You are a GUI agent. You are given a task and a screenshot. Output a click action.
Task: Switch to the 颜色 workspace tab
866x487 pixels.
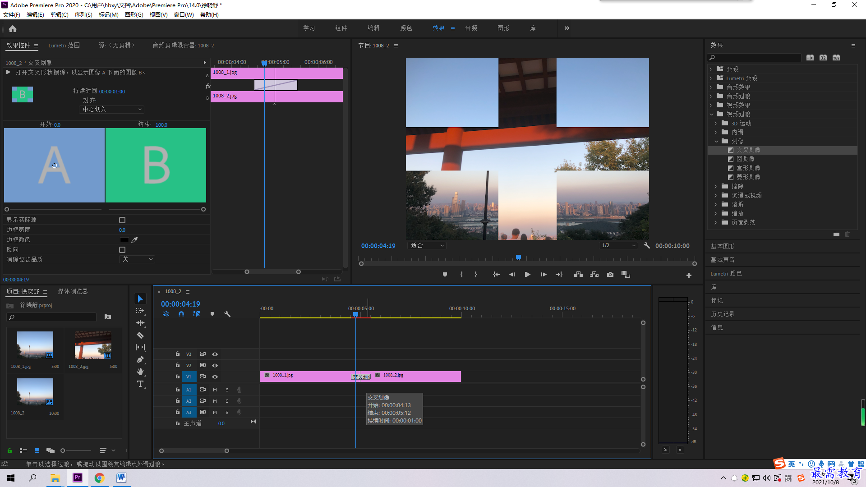tap(406, 28)
